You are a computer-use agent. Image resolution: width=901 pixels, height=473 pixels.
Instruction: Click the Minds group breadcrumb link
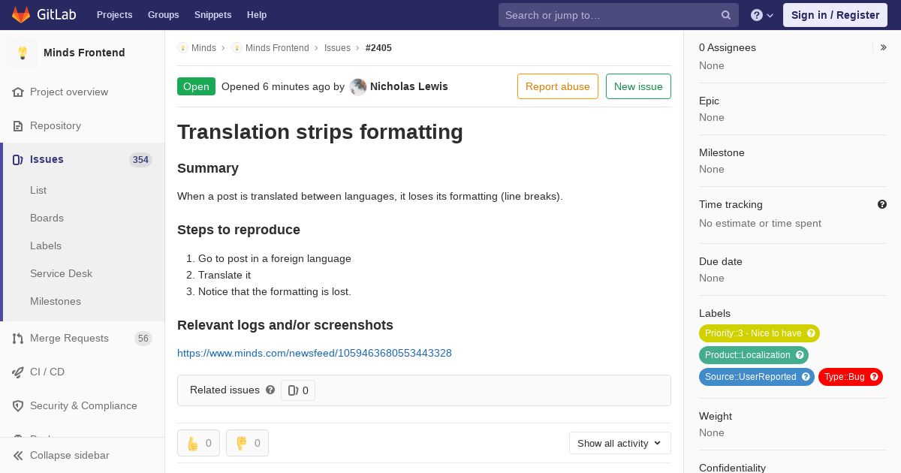(x=203, y=48)
